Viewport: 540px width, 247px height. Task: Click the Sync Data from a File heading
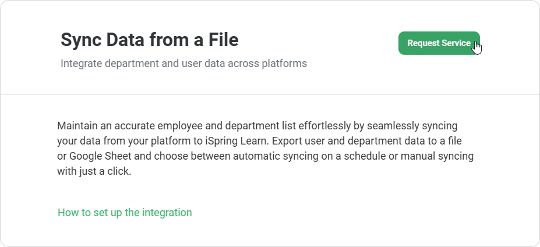tap(149, 40)
